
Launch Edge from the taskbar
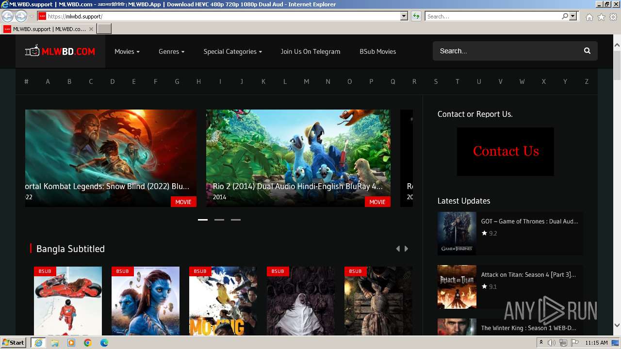pyautogui.click(x=104, y=343)
